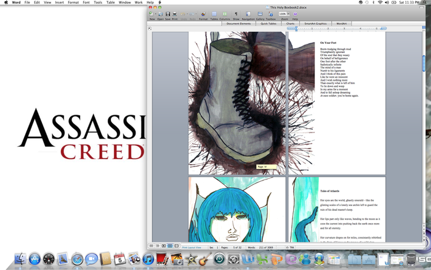
Task: Switch to the WordArt tab
Action: point(342,23)
